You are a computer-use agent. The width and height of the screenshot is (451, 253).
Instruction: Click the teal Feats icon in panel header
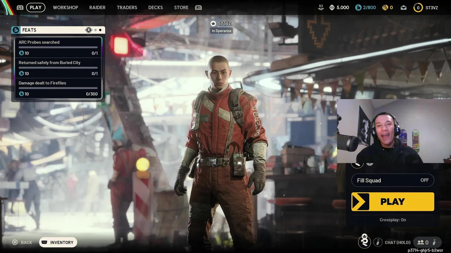pyautogui.click(x=16, y=30)
